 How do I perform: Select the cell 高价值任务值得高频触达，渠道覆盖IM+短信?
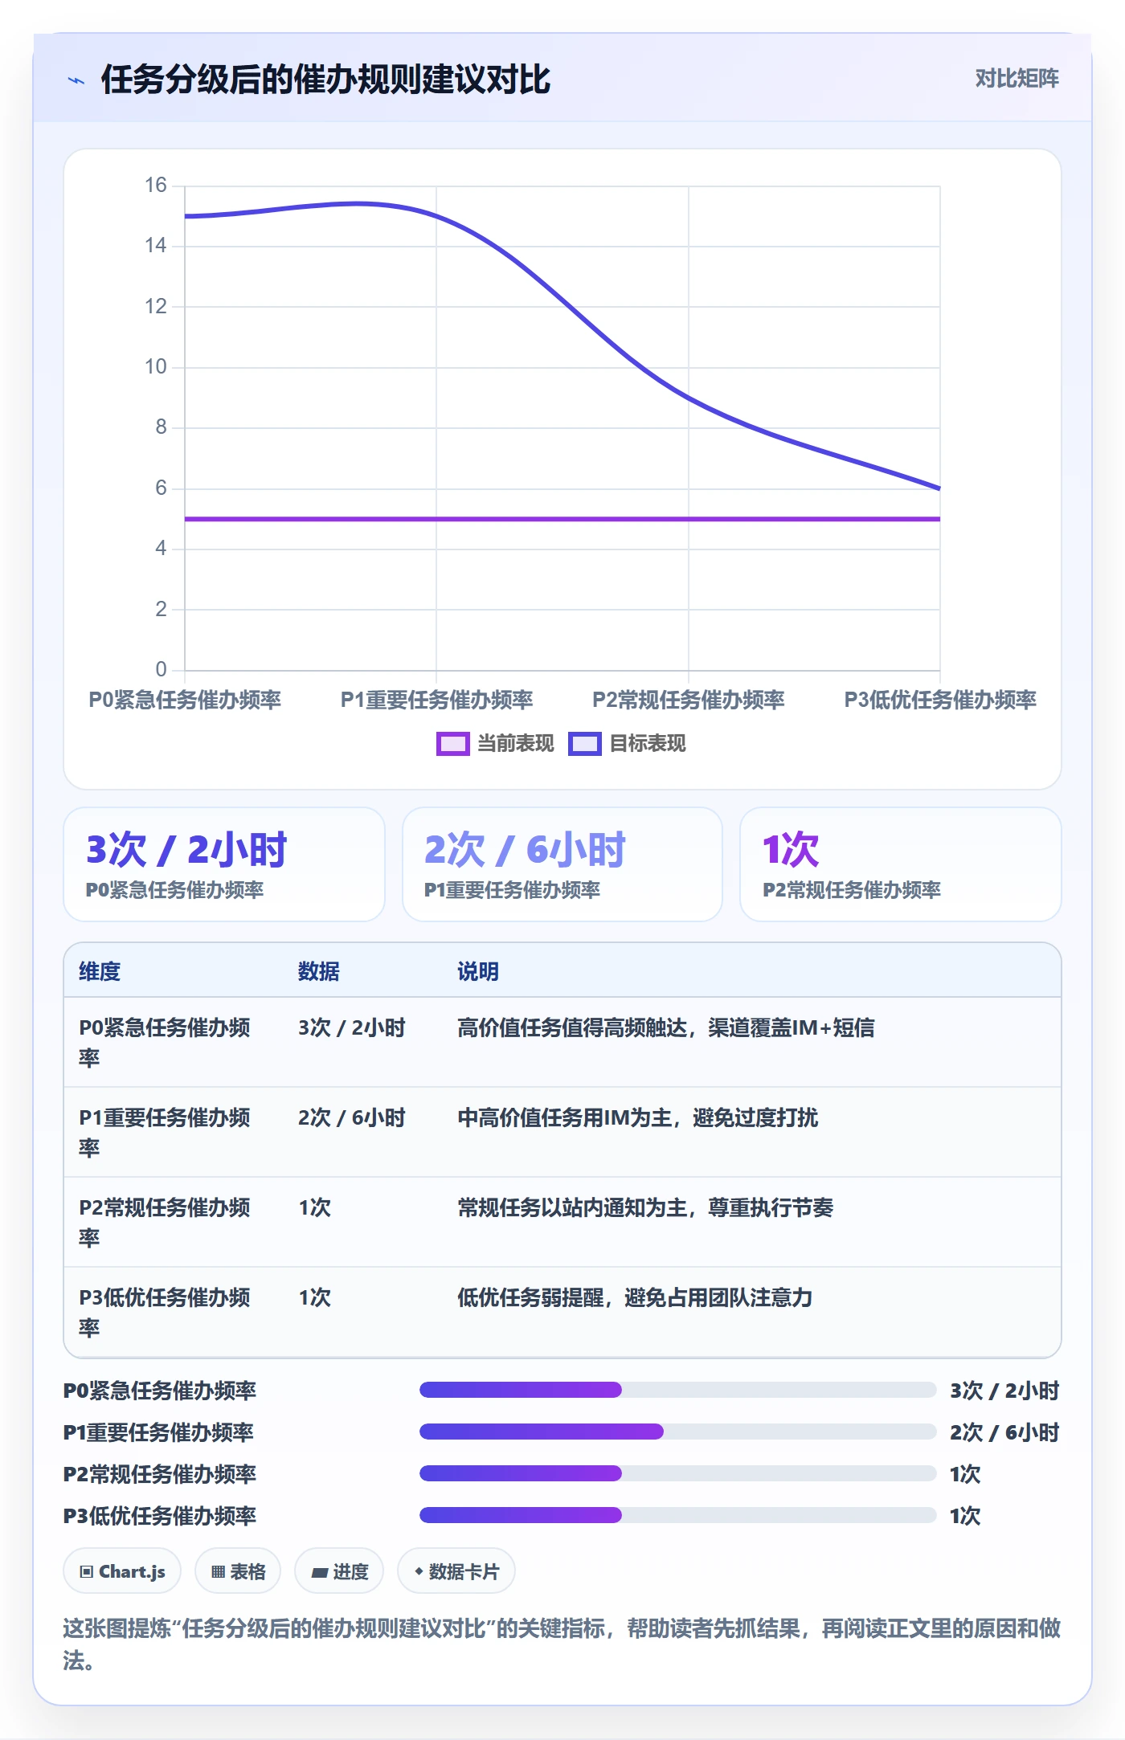[666, 1027]
